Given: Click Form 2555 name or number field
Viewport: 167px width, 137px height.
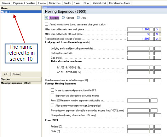Looking at the screenshot, I should point(138,101).
